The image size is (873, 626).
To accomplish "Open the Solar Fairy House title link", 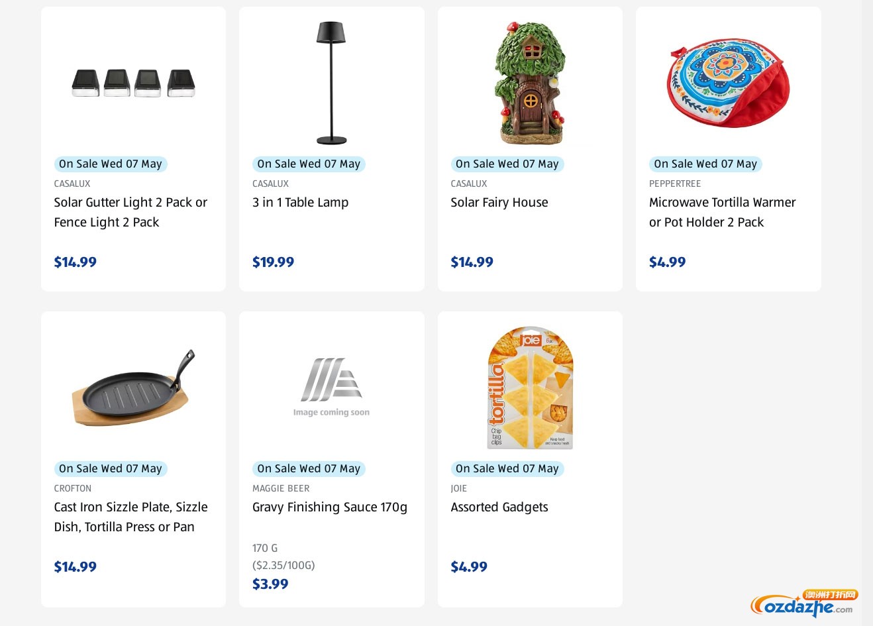I will coord(499,202).
